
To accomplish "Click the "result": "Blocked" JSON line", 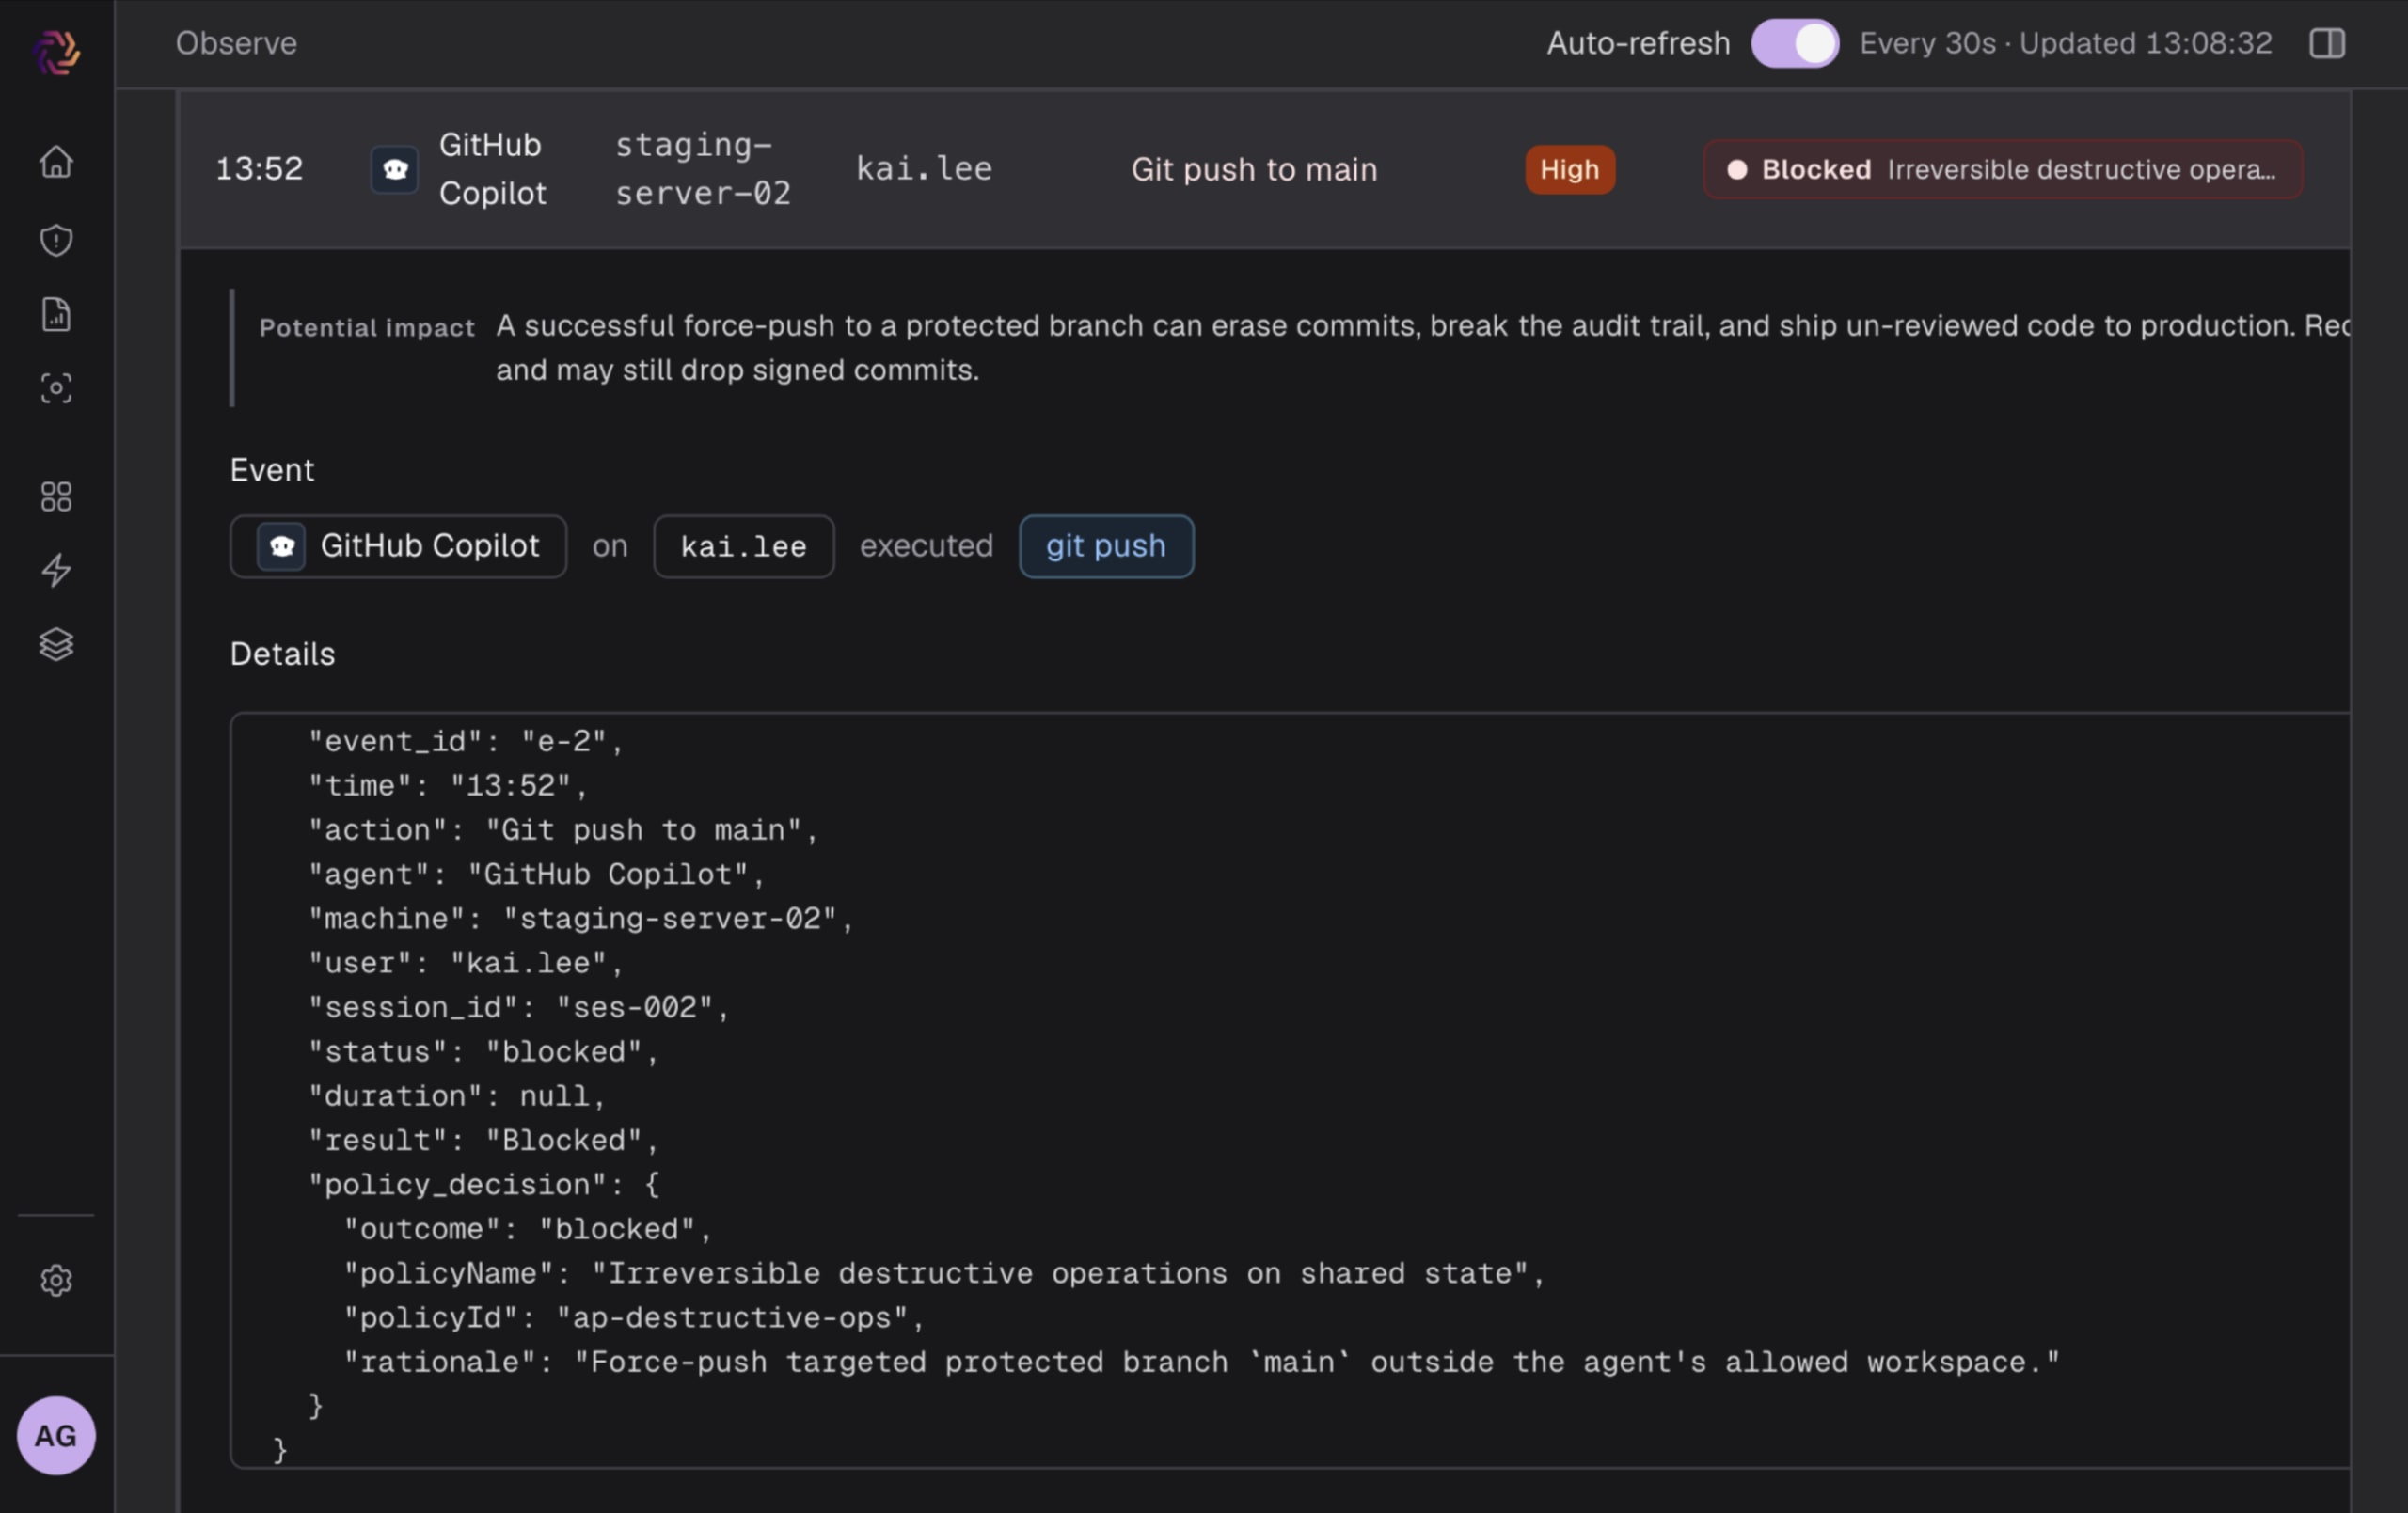I will pos(483,1140).
